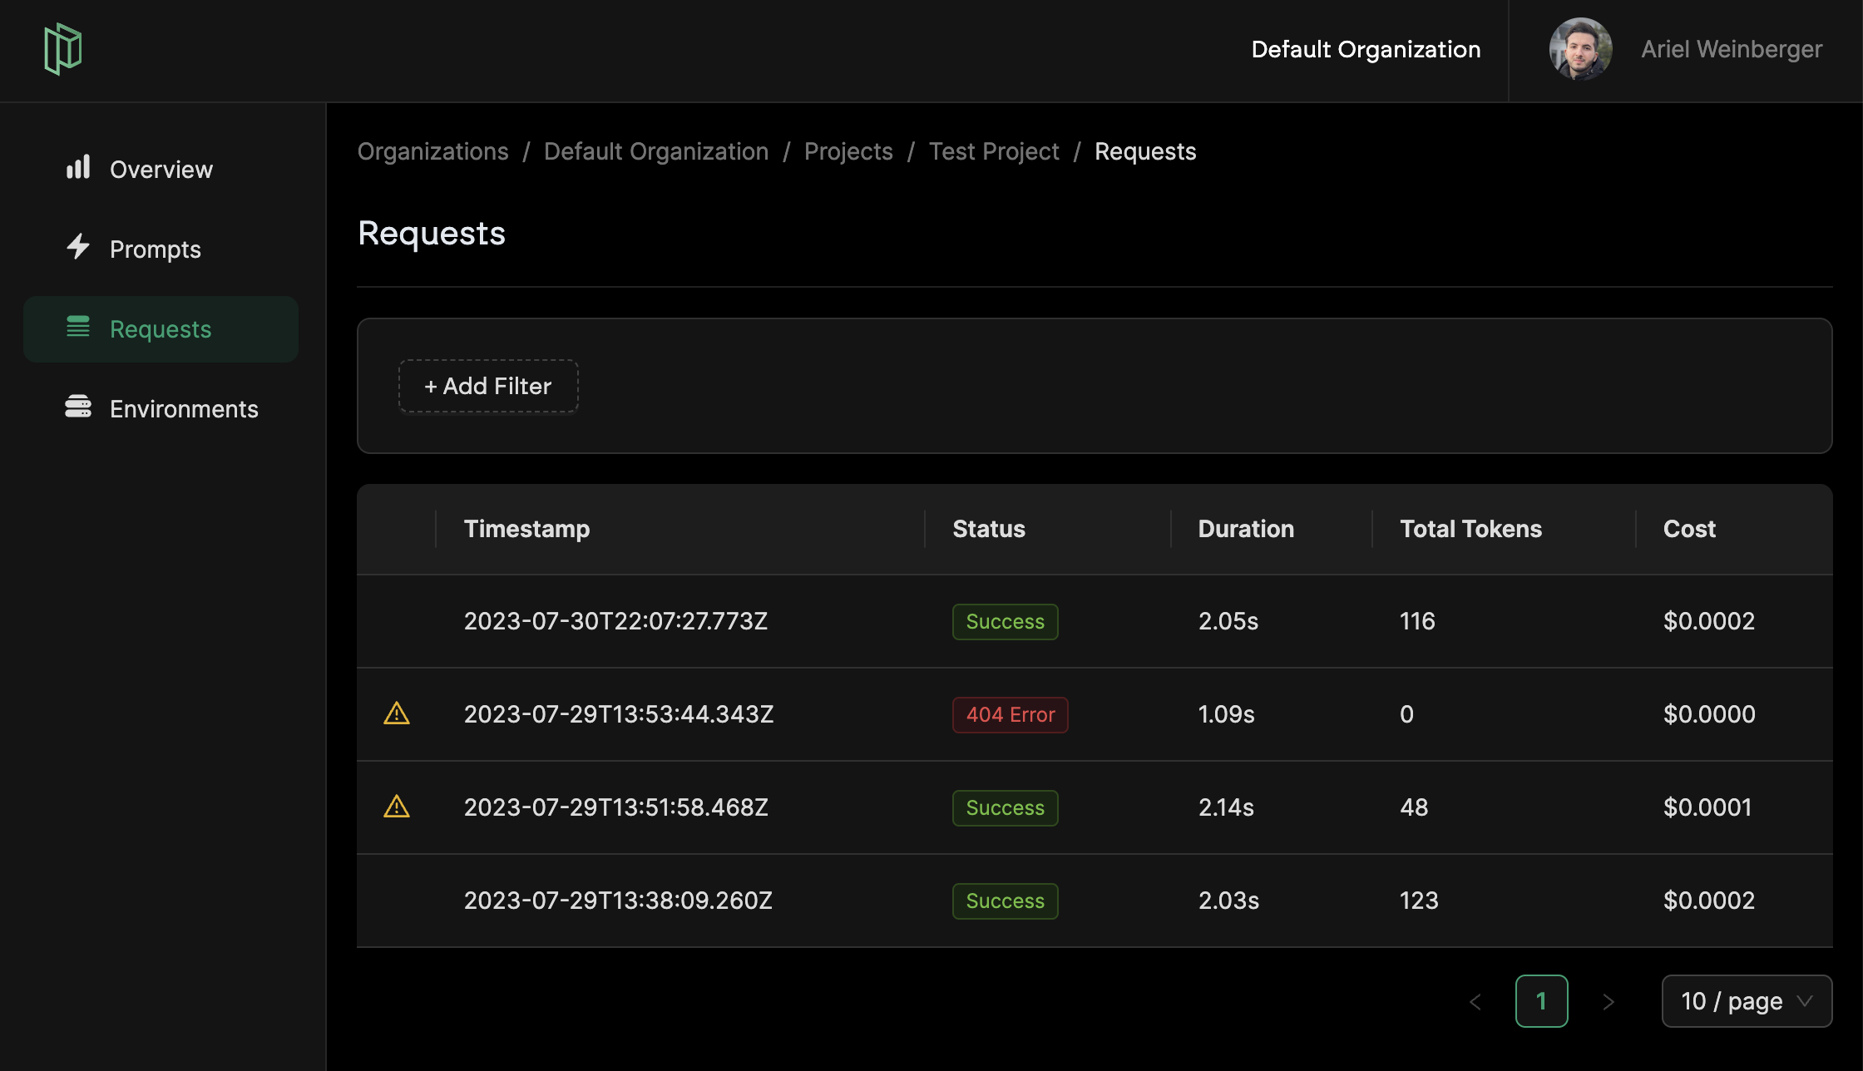This screenshot has width=1863, height=1071.
Task: Open Ariel Weinberger user menu
Action: tap(1731, 49)
